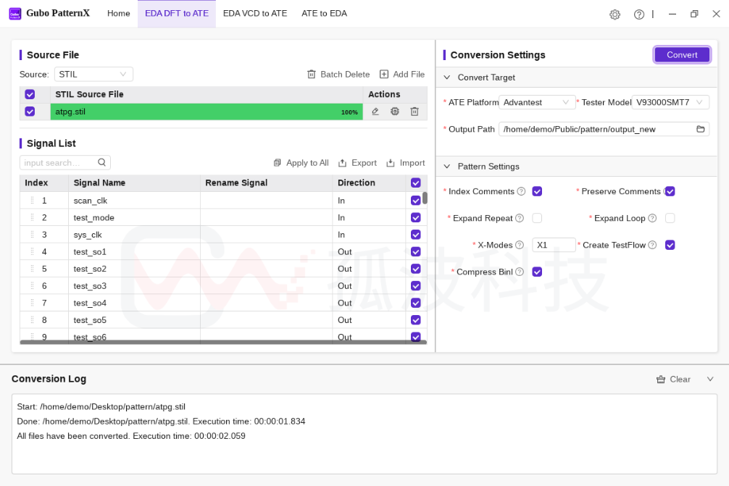Click the edit icon for atpg.stil
This screenshot has height=486, width=729.
click(375, 112)
